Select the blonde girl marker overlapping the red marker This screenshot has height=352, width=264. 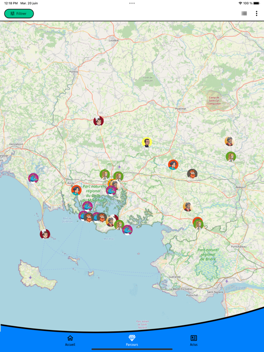pos(198,224)
